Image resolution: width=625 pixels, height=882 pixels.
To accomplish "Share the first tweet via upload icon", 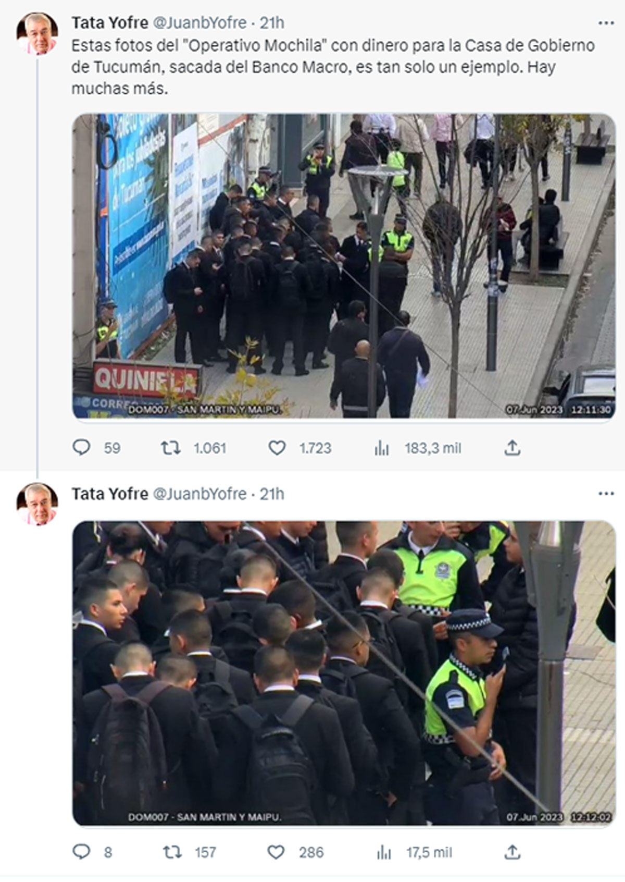I will pyautogui.click(x=512, y=447).
